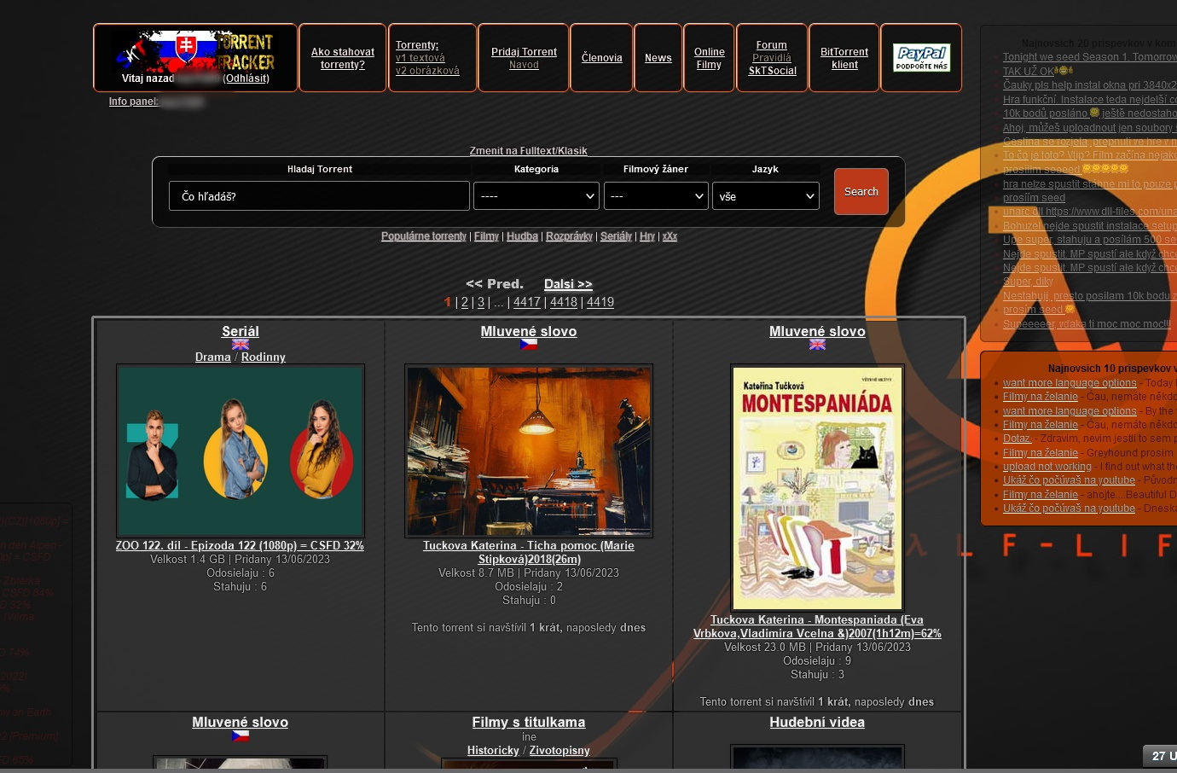Open the Dotaz forum post

tap(1017, 439)
